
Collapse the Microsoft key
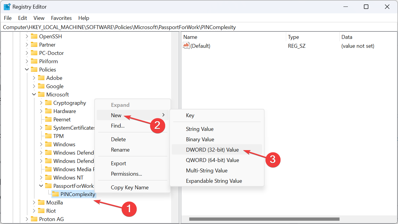(x=34, y=95)
